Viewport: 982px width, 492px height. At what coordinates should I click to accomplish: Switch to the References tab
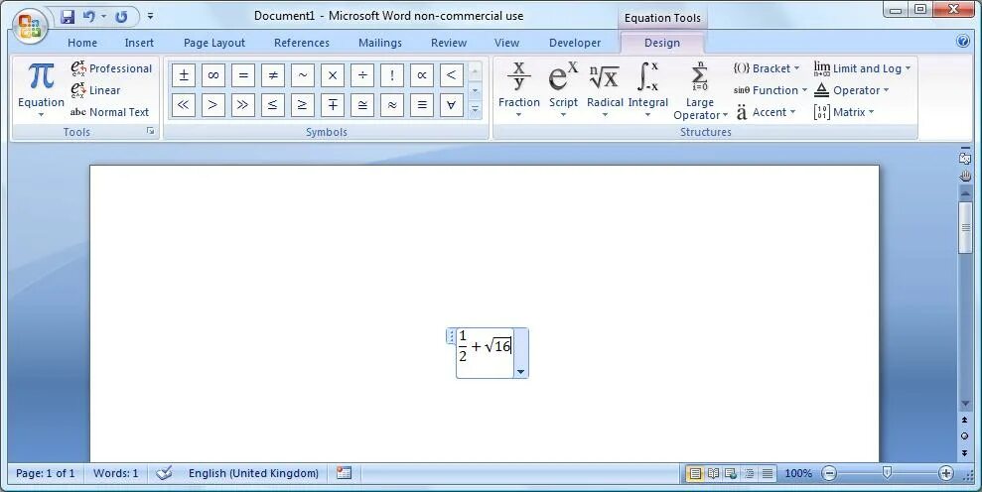point(301,43)
